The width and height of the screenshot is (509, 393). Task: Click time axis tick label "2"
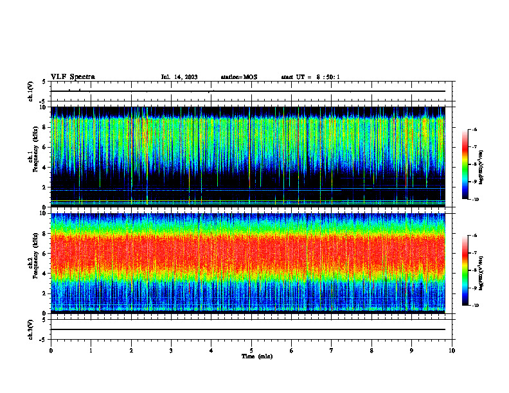131,351
